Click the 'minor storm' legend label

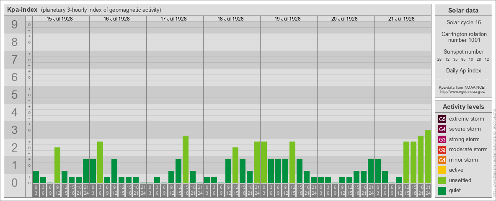point(463,160)
